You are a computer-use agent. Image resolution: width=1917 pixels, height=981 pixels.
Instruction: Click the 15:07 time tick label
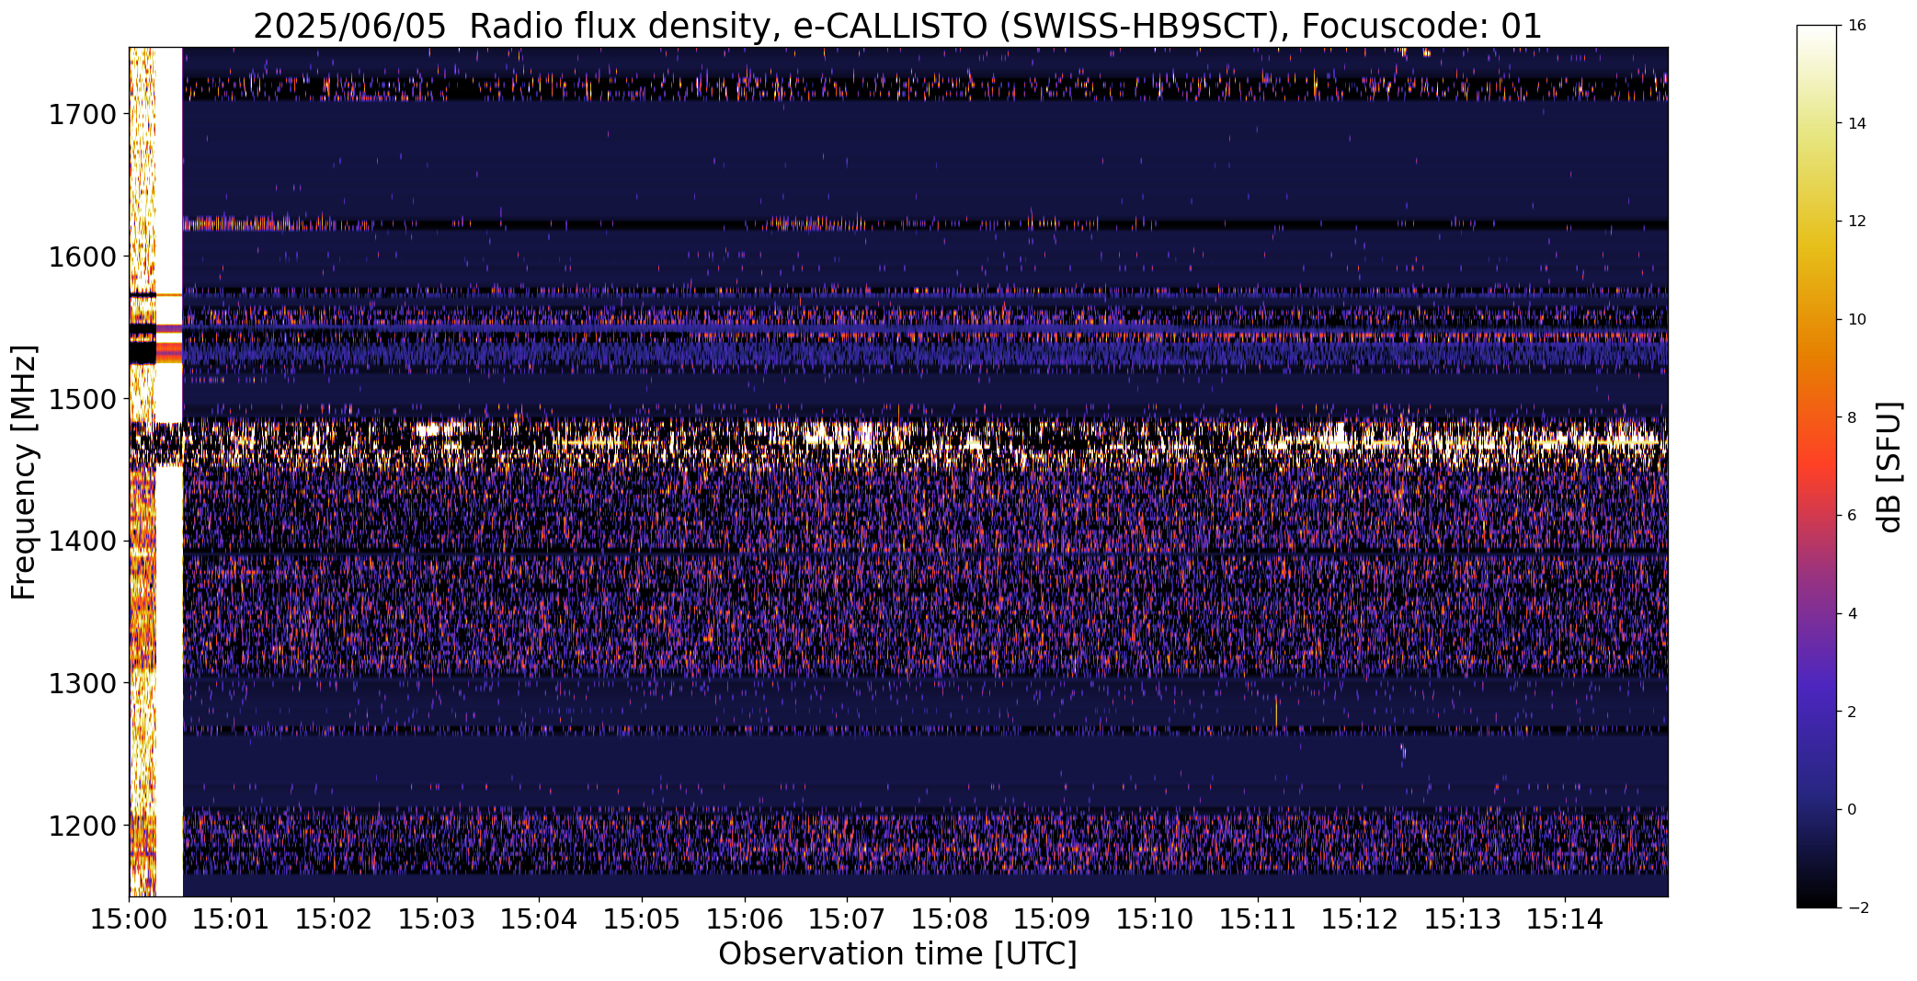pyautogui.click(x=847, y=919)
